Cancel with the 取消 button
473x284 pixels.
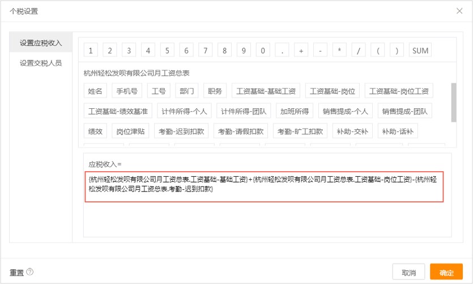(408, 272)
